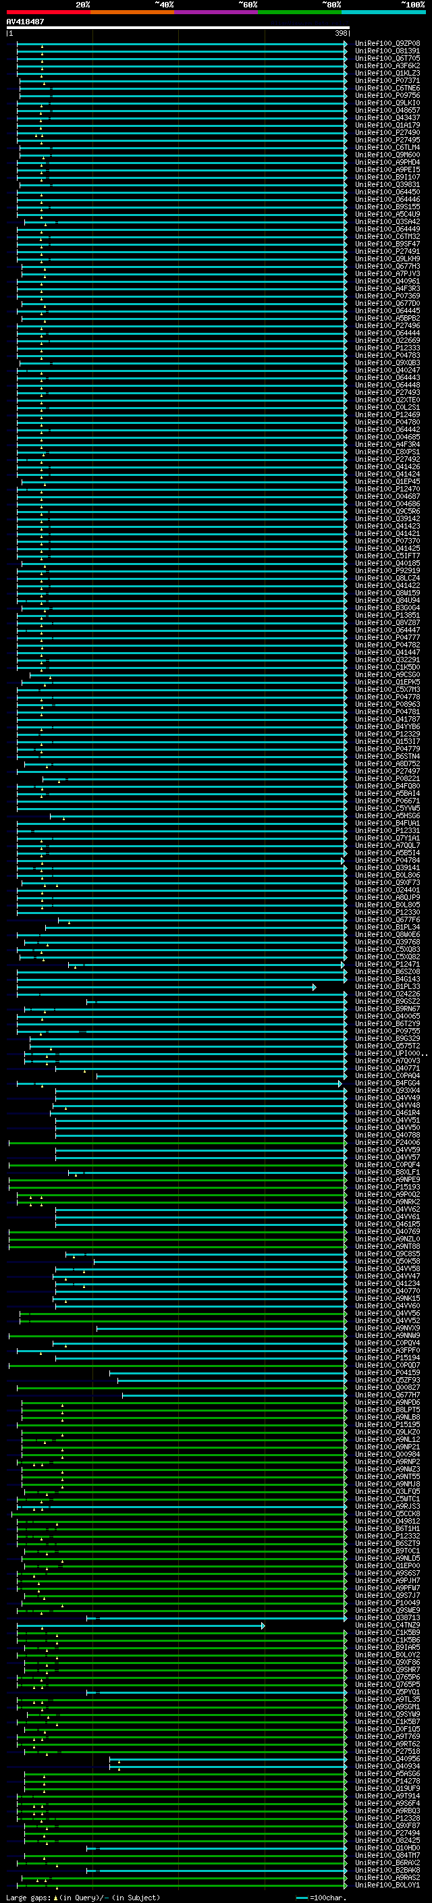Viewport: 432px width, 1903px height.
Task: Open hit UniRef100_Q6T705
Action: click(x=387, y=58)
